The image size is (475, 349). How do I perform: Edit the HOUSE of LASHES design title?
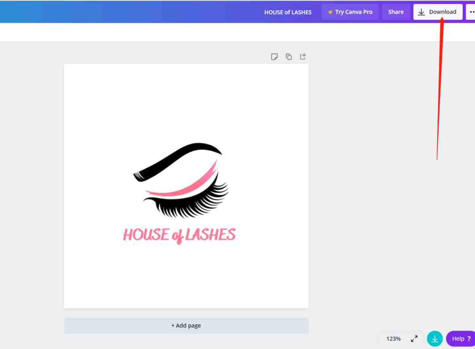[288, 12]
